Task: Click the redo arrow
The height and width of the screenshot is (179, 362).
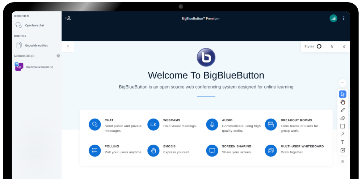Action: click(344, 47)
